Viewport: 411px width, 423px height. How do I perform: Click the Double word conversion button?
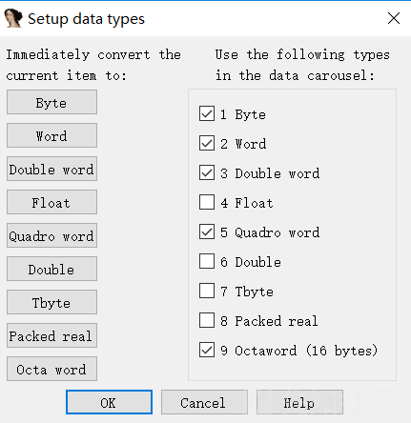51,169
